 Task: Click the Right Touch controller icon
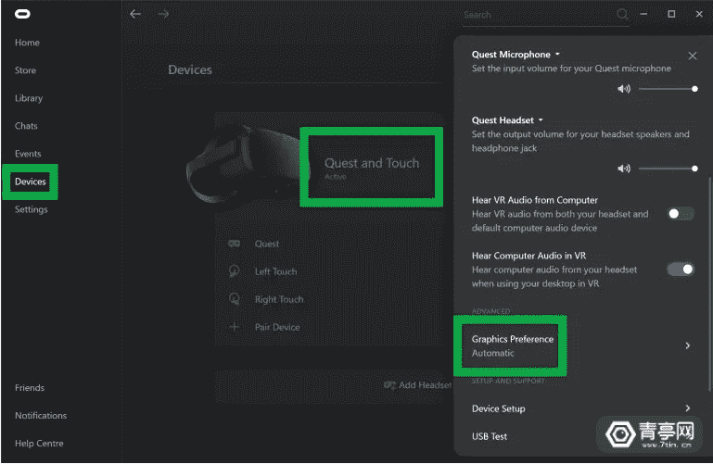[x=235, y=299]
